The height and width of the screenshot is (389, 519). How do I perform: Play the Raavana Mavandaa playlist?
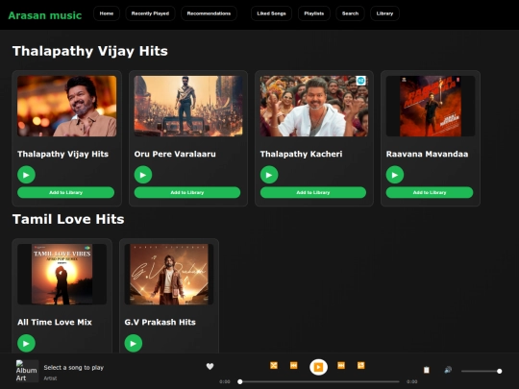(395, 175)
